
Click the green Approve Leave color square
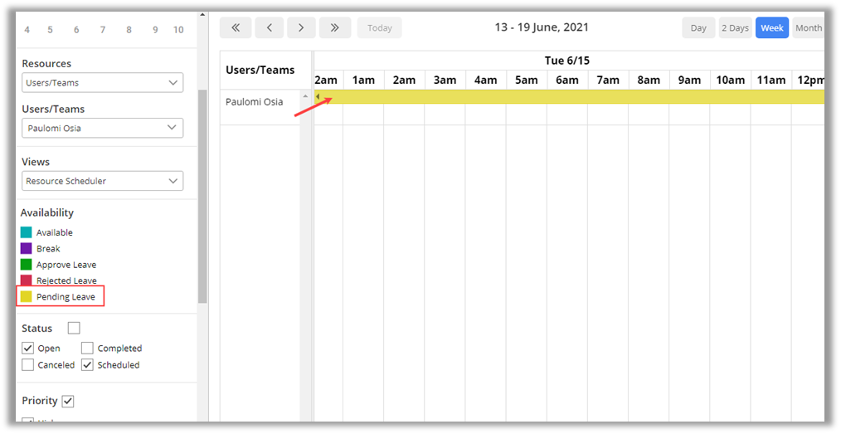[x=27, y=265]
